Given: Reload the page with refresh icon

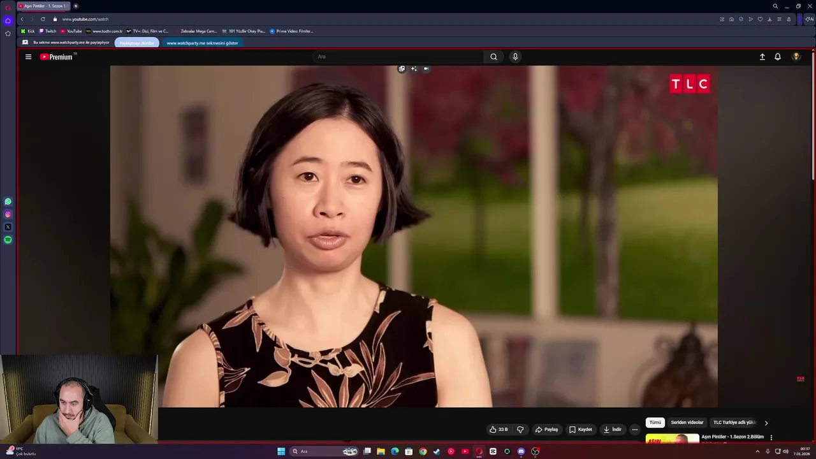Looking at the screenshot, I should coord(43,19).
